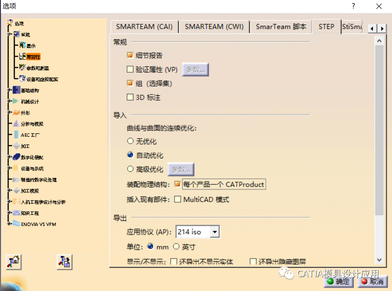Click the 取消 button
Screen dimensions: 392x291
click(373, 282)
